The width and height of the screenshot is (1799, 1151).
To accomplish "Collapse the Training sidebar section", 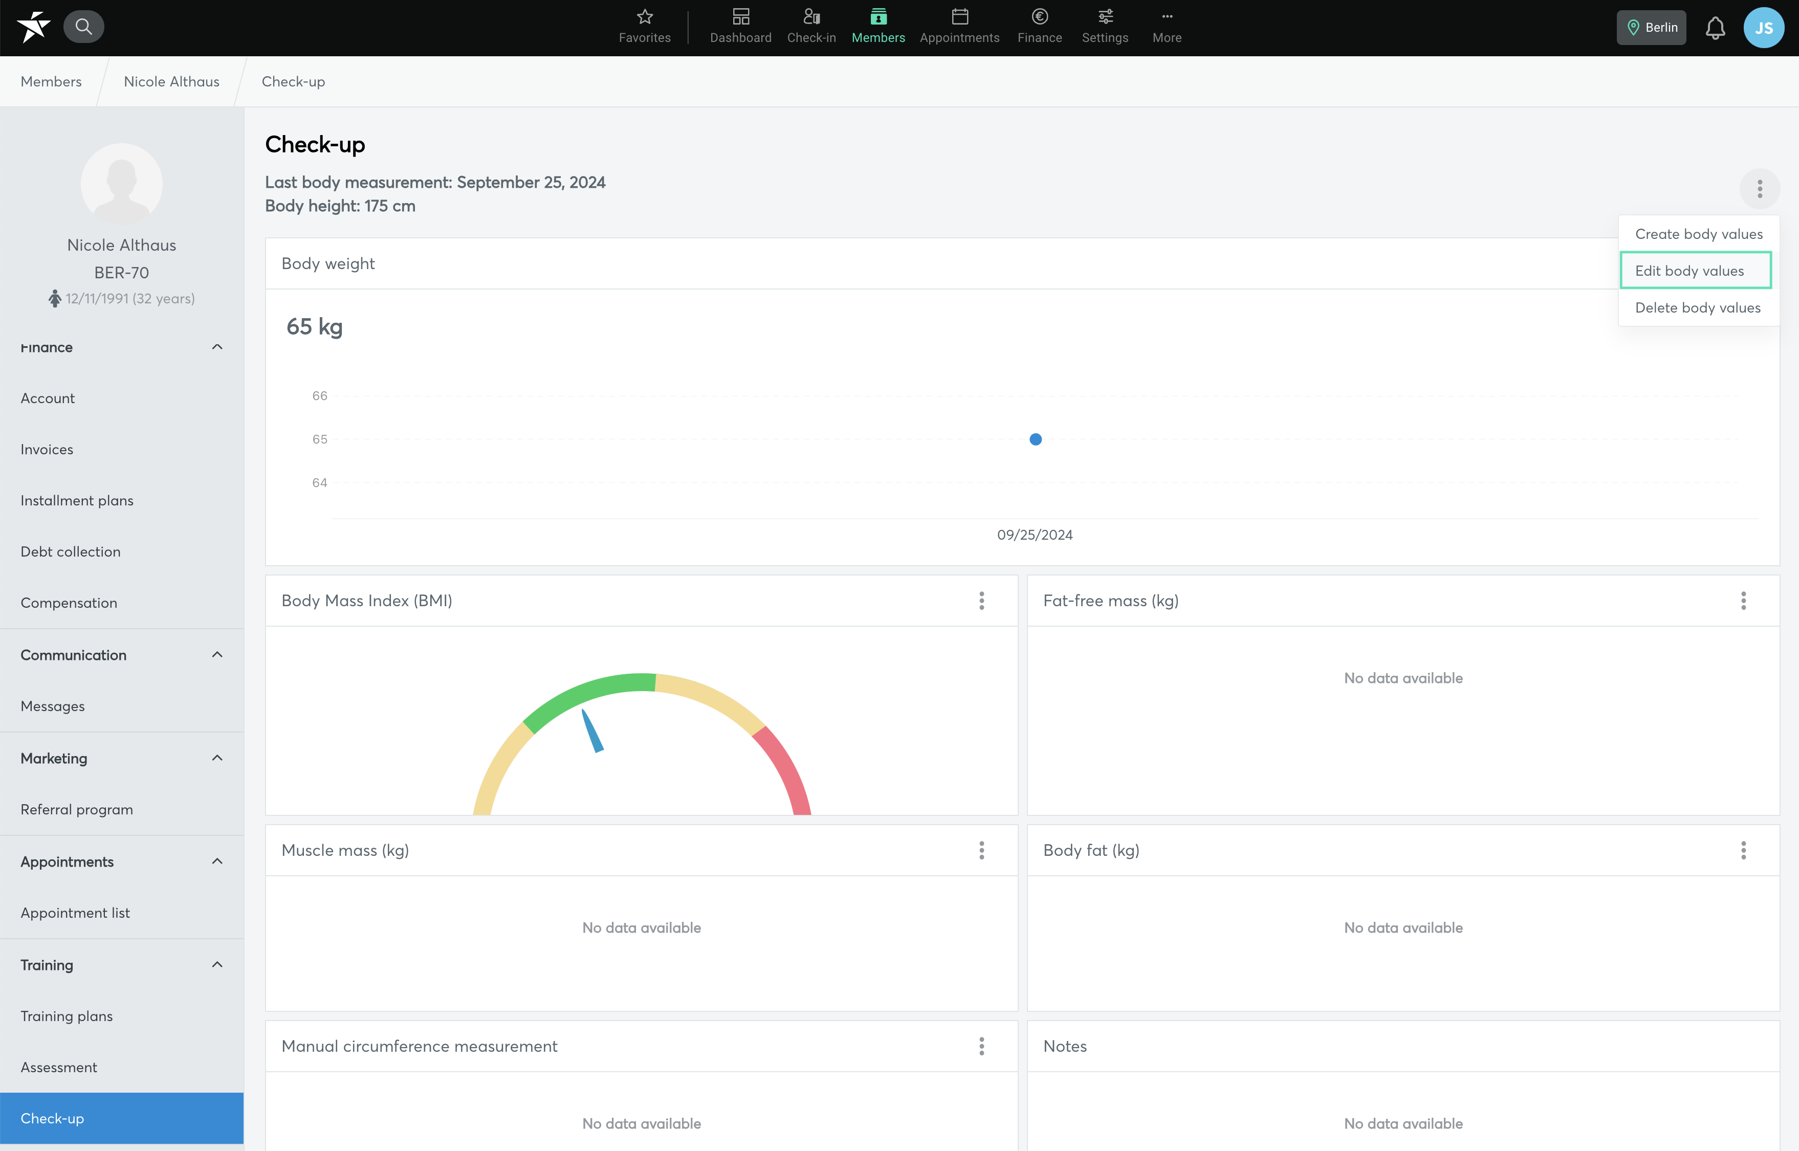I will tap(217, 964).
